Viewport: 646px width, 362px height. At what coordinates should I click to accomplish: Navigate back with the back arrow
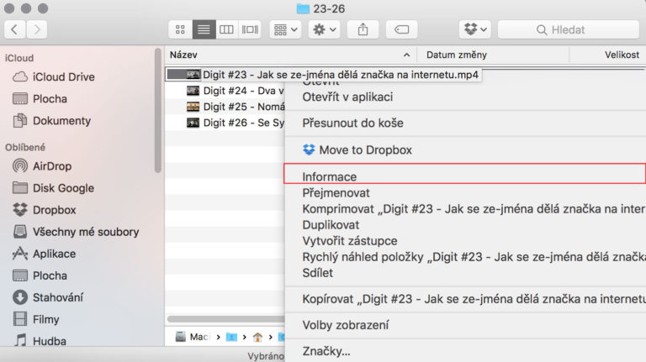click(x=16, y=29)
